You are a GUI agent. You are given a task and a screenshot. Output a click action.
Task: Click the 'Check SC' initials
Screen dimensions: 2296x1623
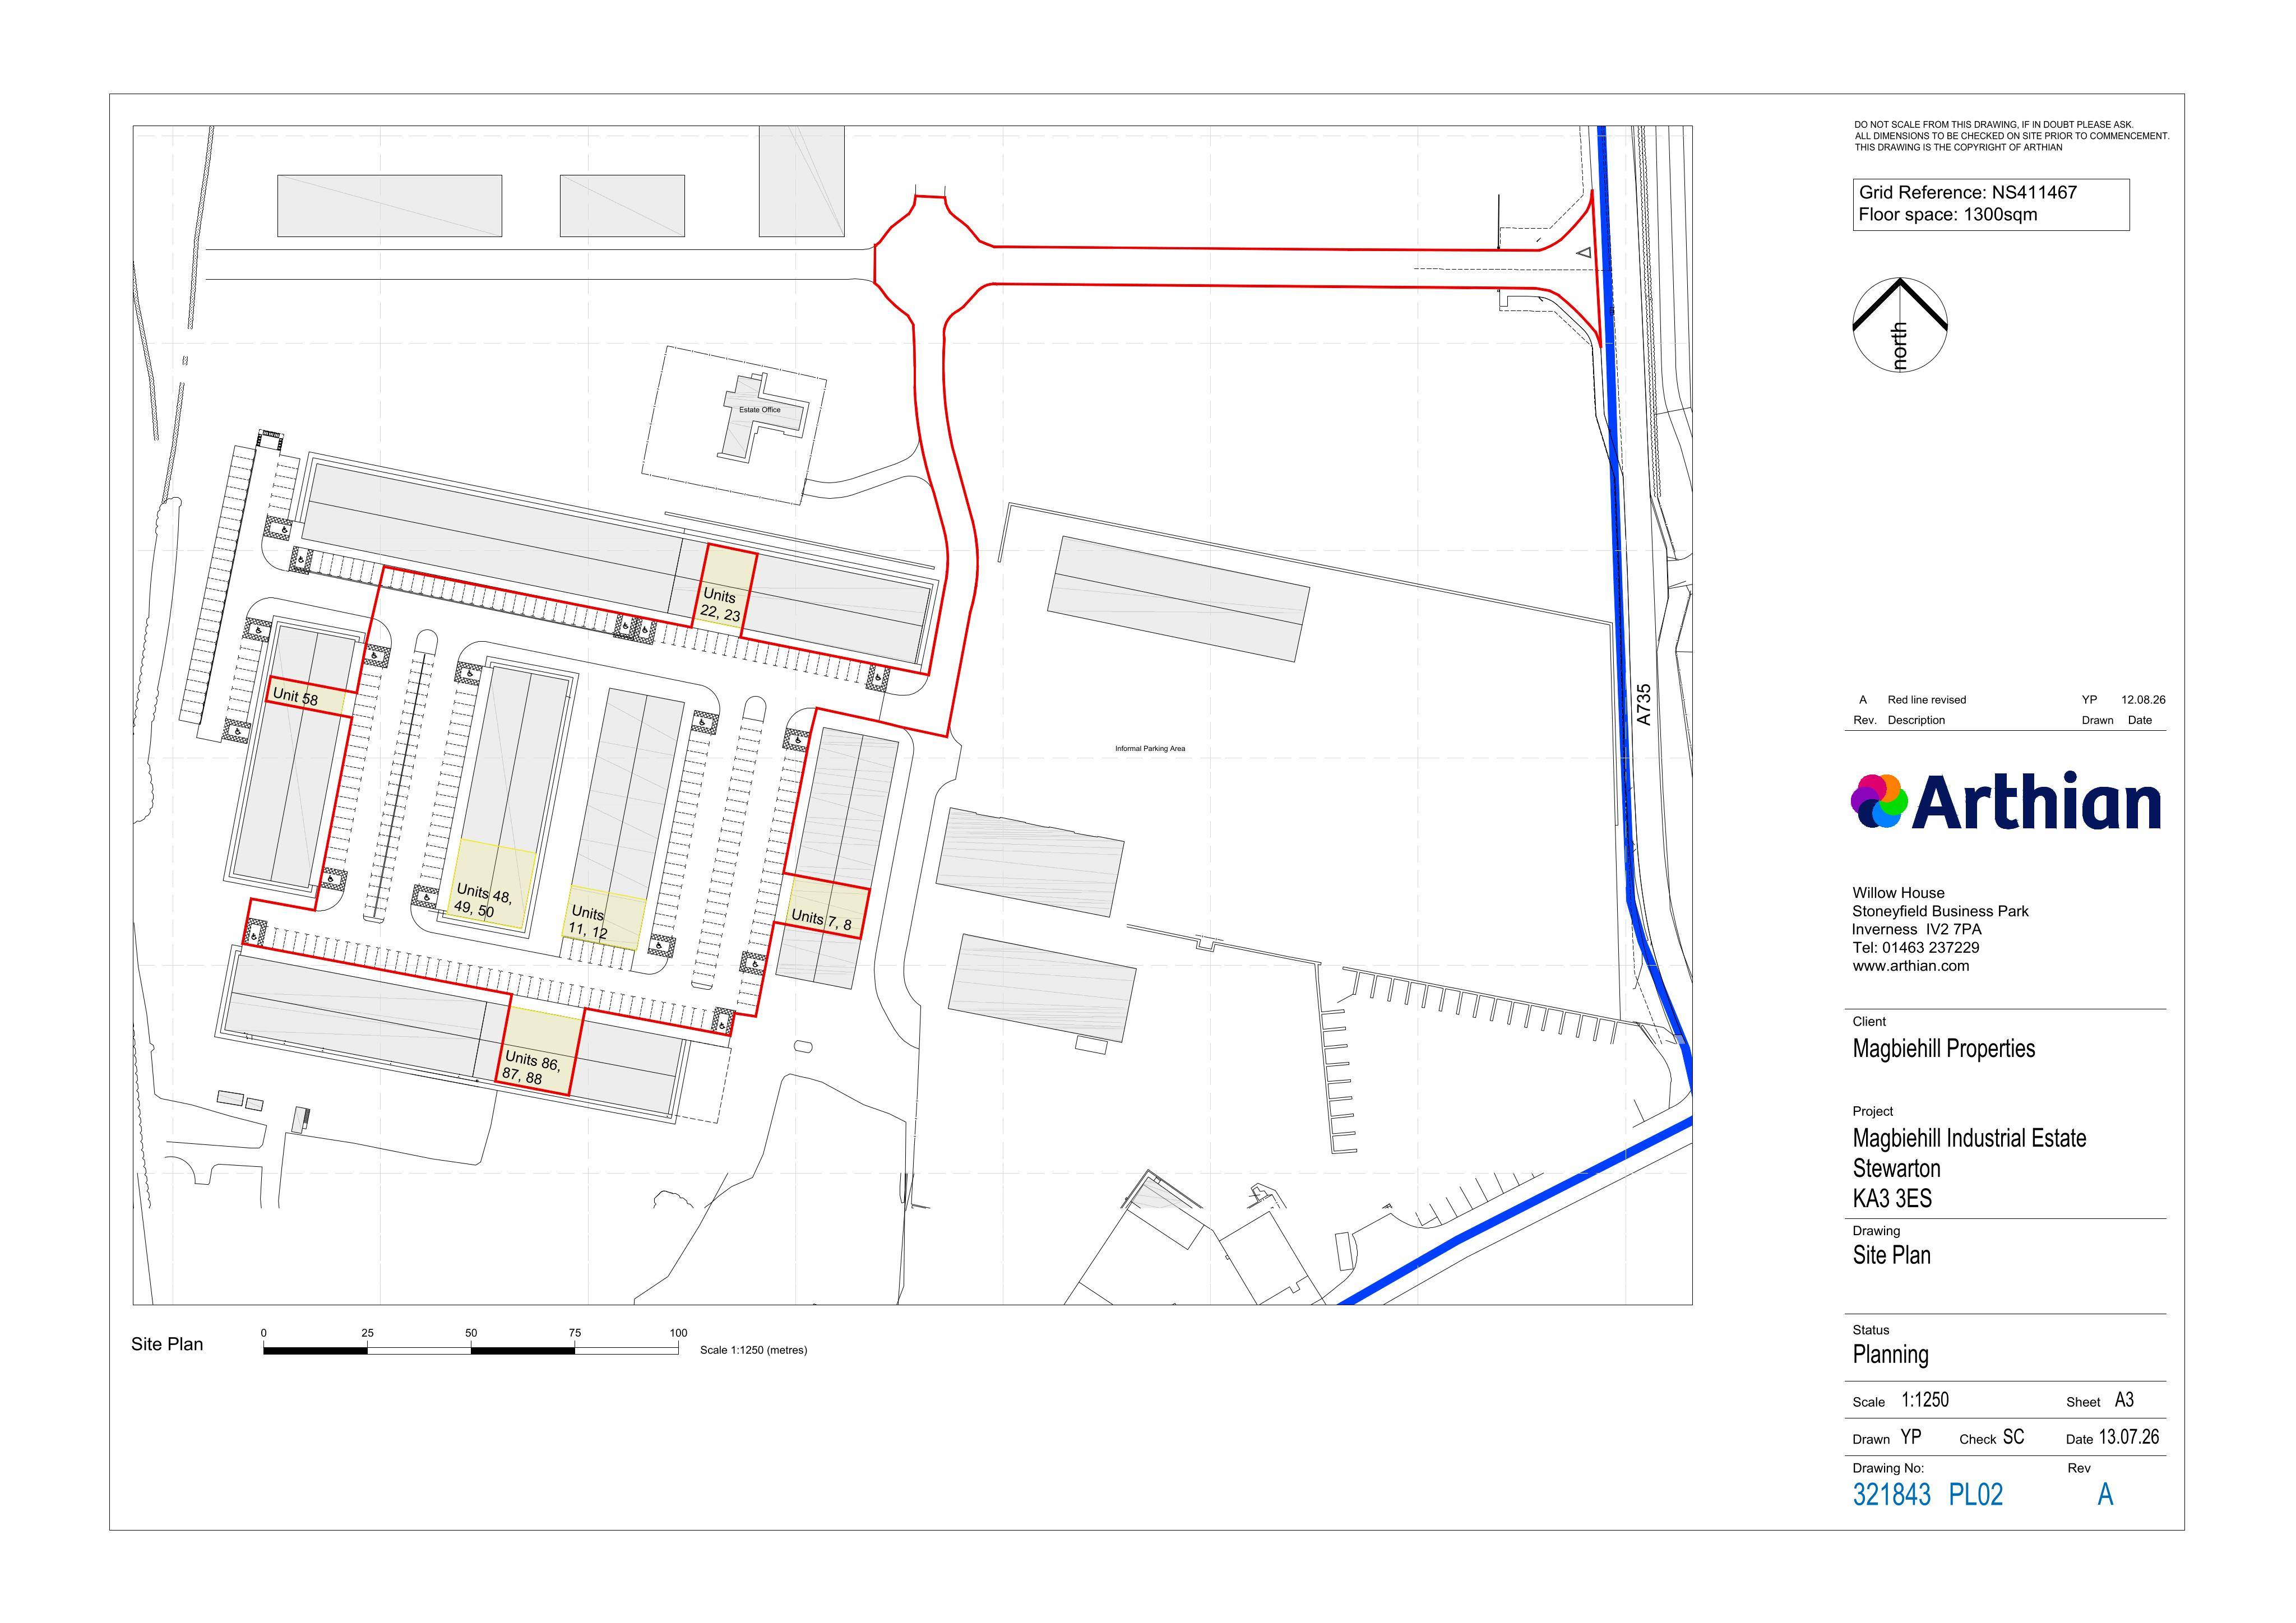tap(1992, 1438)
